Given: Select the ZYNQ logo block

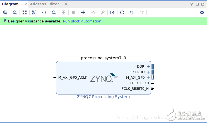Looking at the screenshot, I should 104,78.
